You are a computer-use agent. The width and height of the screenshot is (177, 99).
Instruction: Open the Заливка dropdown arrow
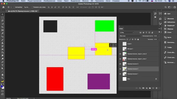tap(159, 39)
